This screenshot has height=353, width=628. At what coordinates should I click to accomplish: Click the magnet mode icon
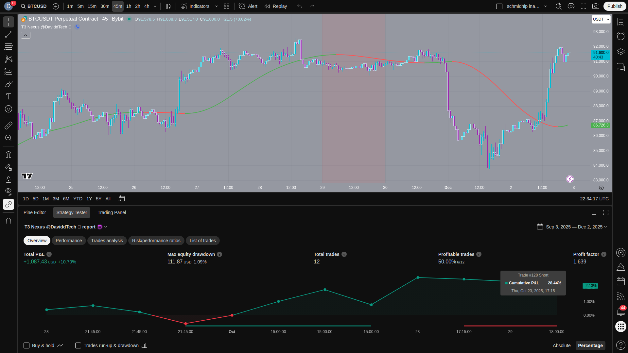pyautogui.click(x=9, y=155)
